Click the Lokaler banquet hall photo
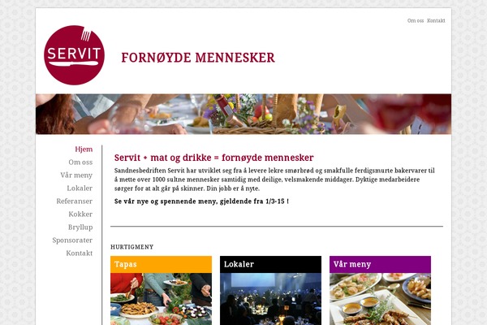The height and width of the screenshot is (325, 487). tap(270, 299)
